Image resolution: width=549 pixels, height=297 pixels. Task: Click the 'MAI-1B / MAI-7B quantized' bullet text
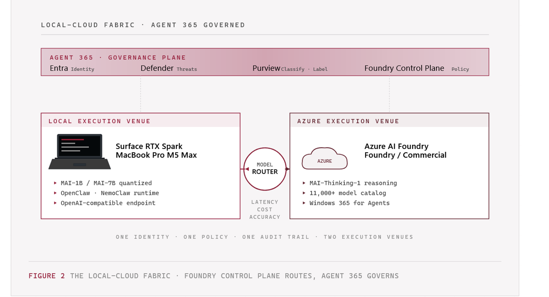[106, 183]
